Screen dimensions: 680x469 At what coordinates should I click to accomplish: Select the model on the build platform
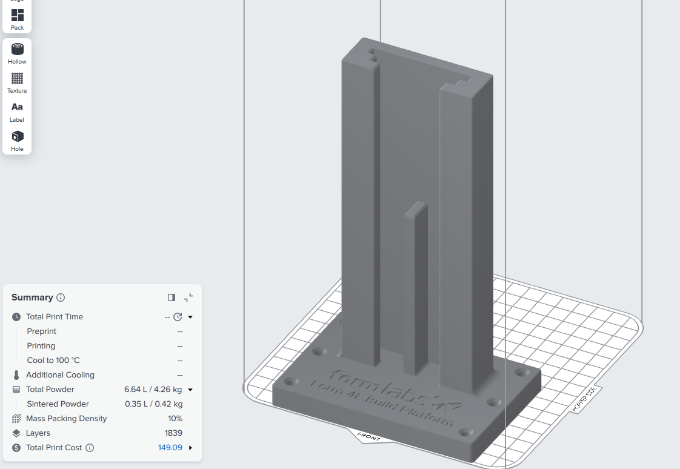click(x=400, y=242)
